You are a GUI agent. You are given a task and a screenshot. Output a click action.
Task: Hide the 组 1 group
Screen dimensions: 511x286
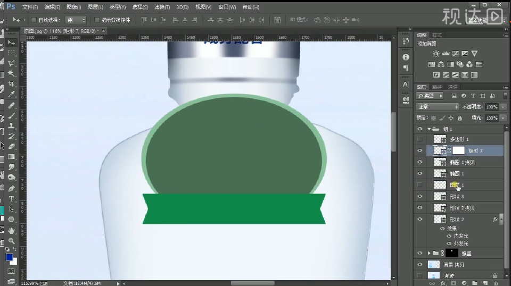[x=420, y=129]
